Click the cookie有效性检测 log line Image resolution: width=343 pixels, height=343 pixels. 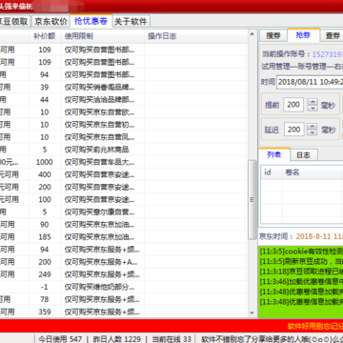click(x=301, y=251)
